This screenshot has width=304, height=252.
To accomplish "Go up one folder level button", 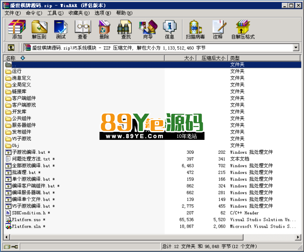I will pos(11,47).
